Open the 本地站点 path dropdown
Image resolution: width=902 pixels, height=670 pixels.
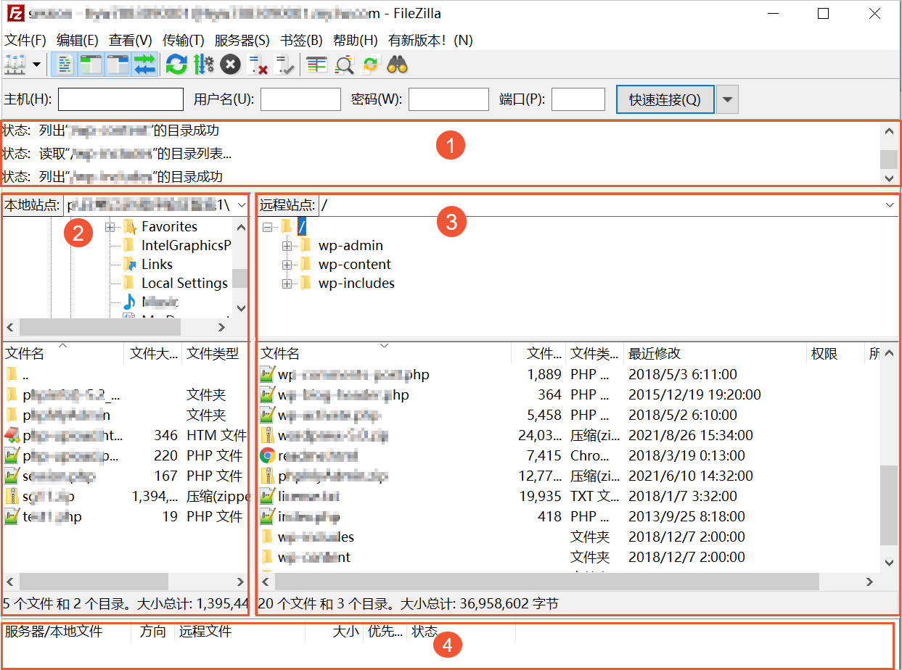242,205
